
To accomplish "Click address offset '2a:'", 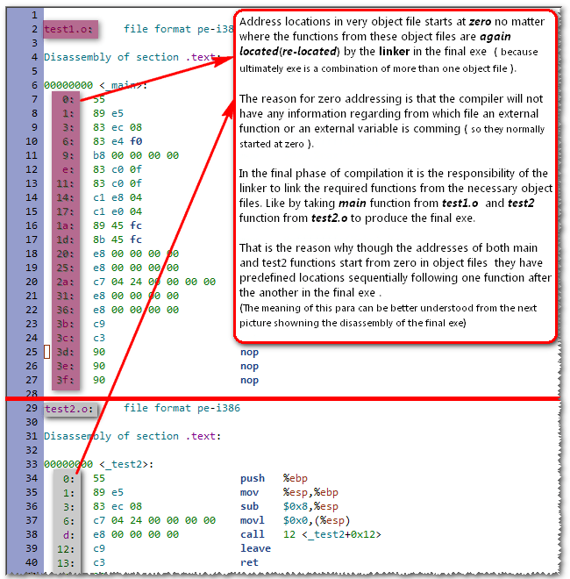I will [x=66, y=282].
